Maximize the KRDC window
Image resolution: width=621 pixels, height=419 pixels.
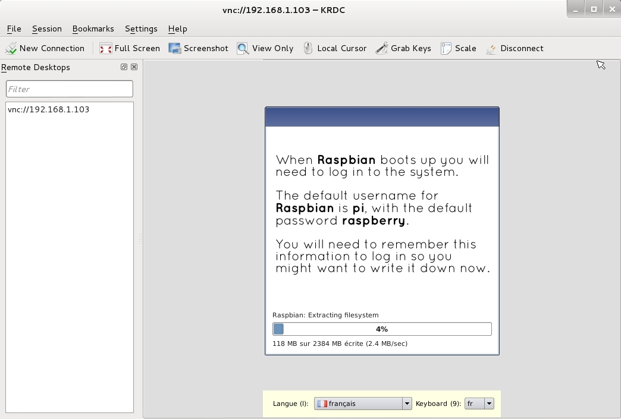[594, 10]
